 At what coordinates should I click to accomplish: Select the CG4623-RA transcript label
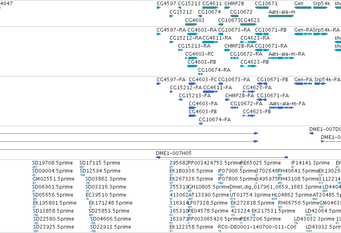click(255, 38)
